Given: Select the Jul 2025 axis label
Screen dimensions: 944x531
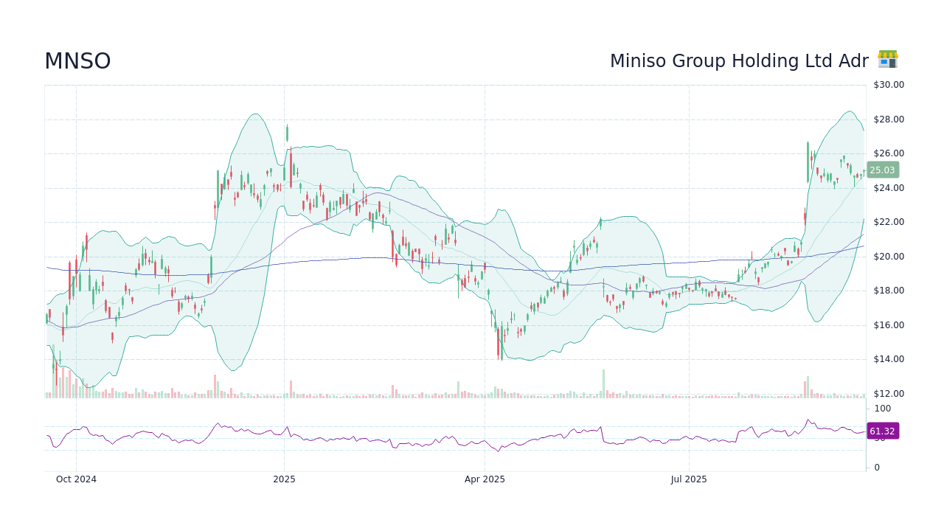Looking at the screenshot, I should click(690, 479).
